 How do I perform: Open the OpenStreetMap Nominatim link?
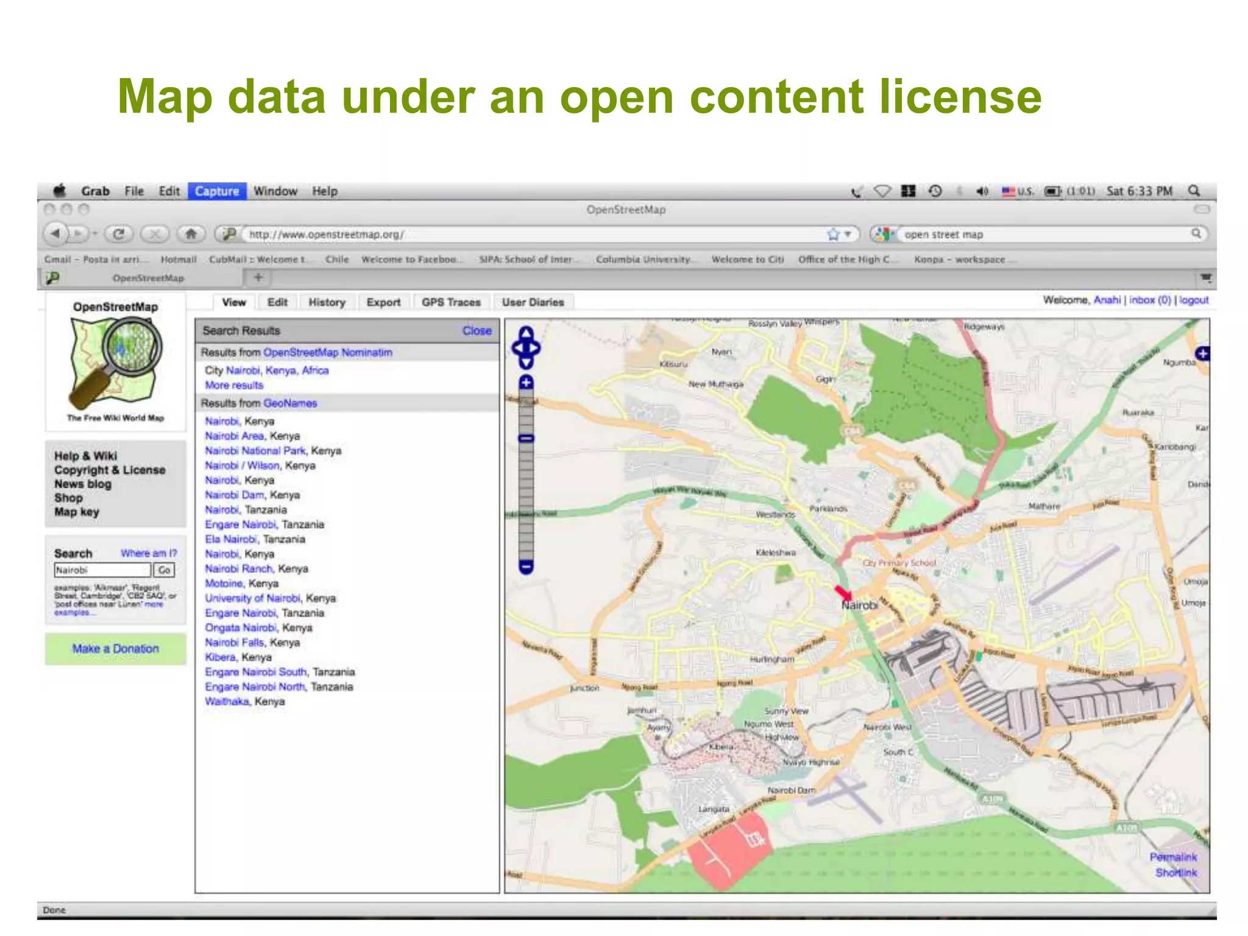(x=328, y=352)
